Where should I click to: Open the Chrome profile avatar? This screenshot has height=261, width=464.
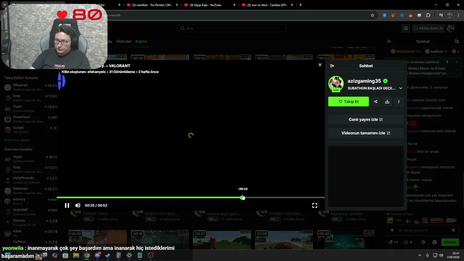click(450, 15)
